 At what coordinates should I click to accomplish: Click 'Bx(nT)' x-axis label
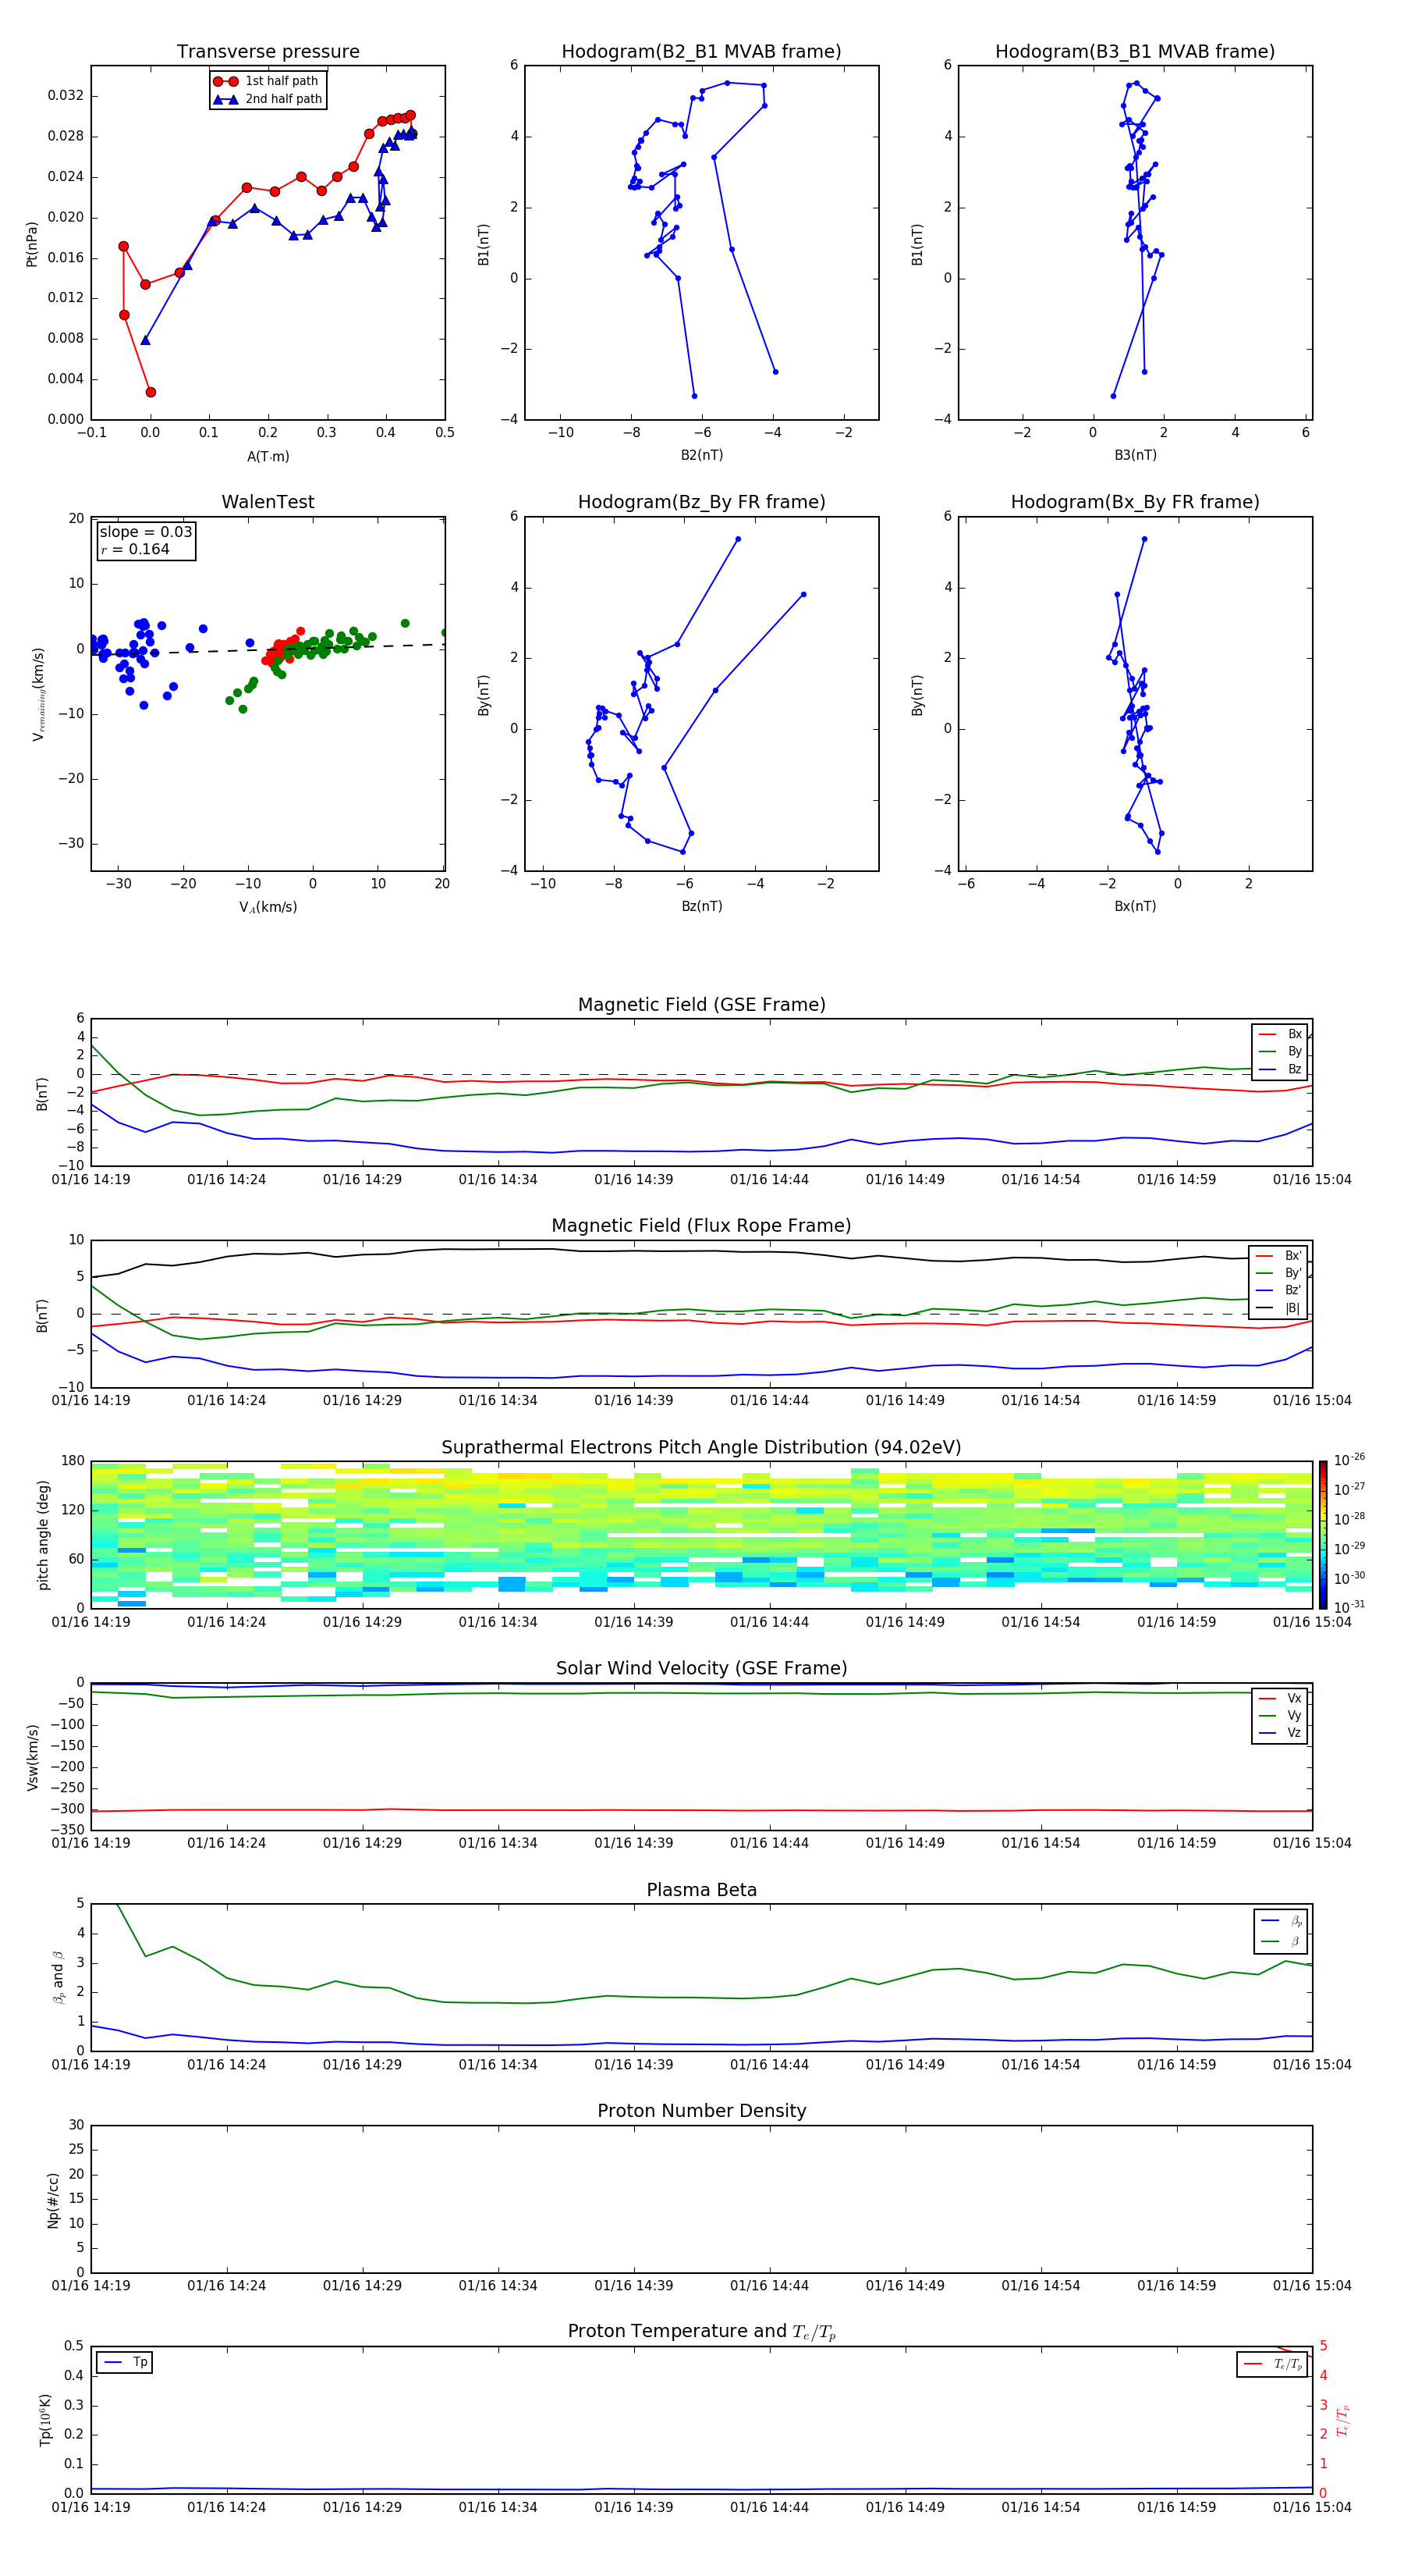point(1135,906)
